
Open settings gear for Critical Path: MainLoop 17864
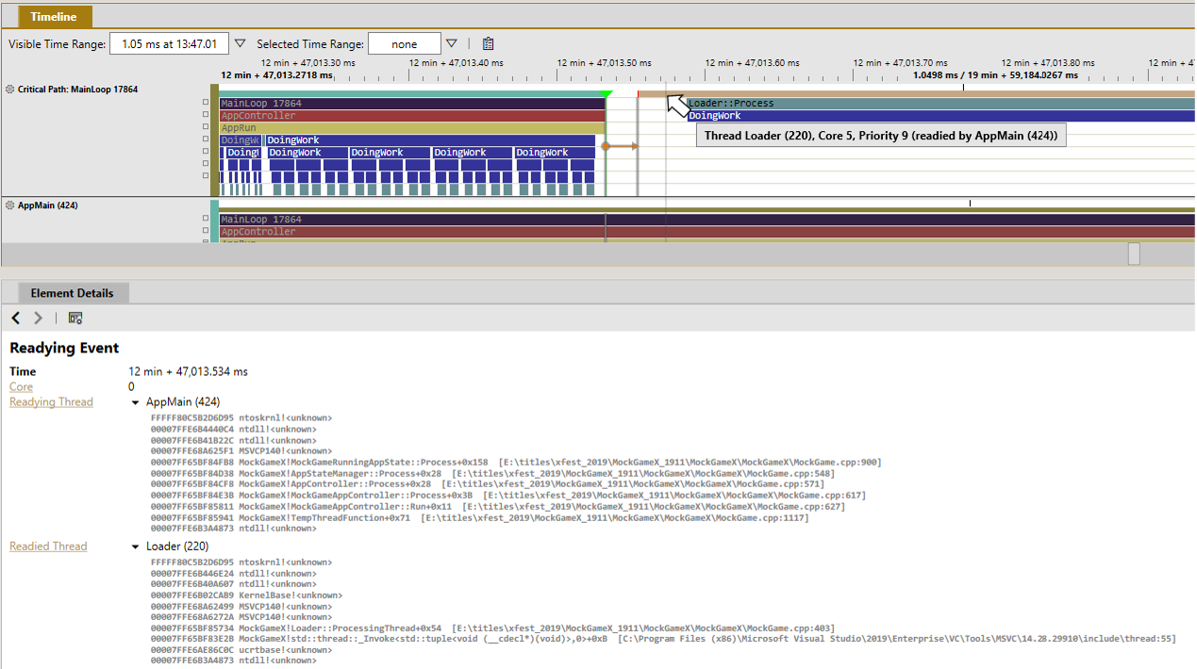click(x=10, y=90)
